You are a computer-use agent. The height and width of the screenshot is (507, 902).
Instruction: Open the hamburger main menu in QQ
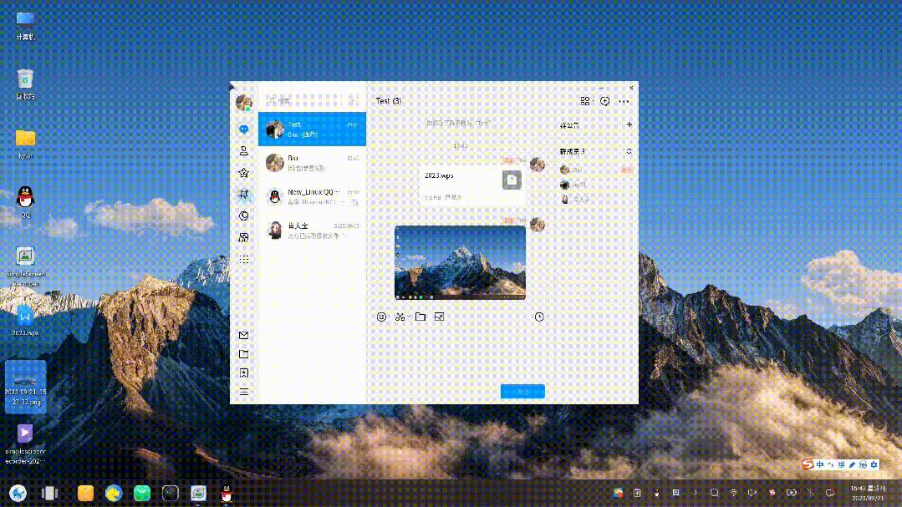(244, 392)
